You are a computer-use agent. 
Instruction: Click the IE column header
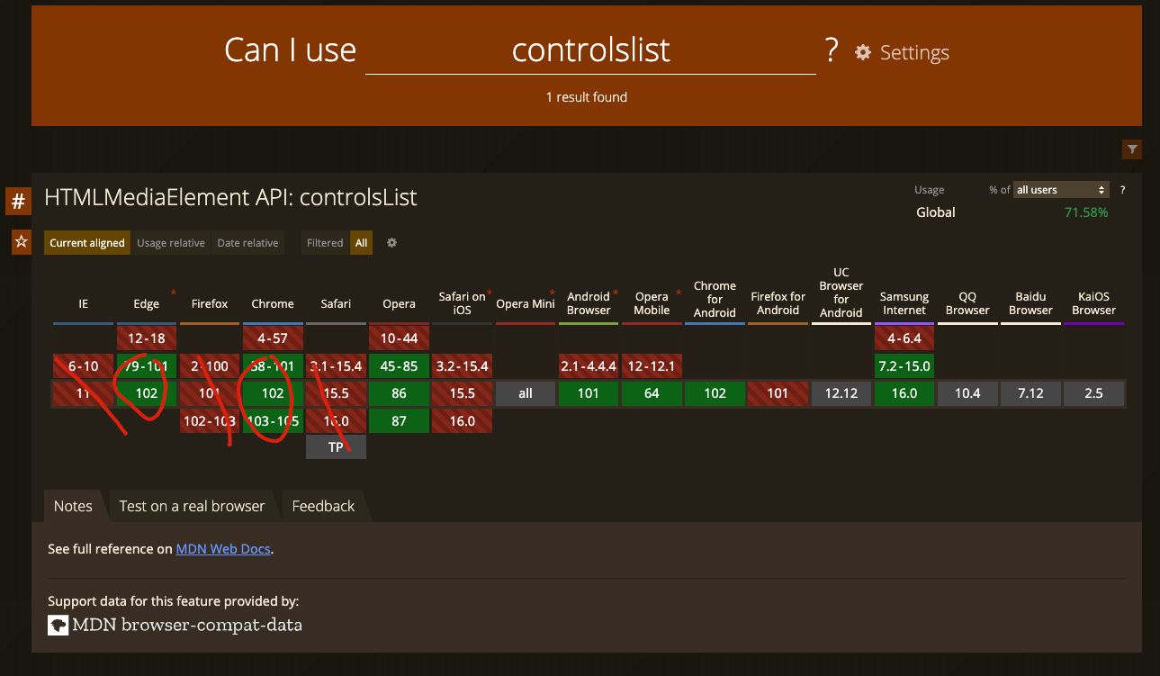(83, 304)
